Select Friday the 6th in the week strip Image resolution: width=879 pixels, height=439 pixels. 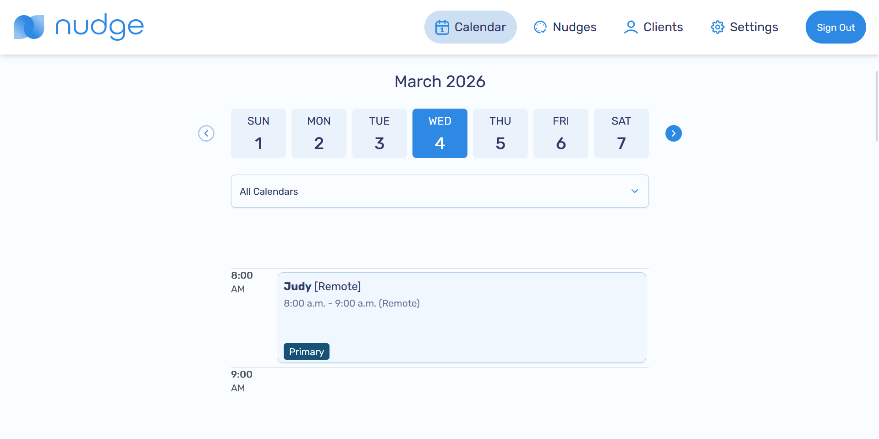560,133
